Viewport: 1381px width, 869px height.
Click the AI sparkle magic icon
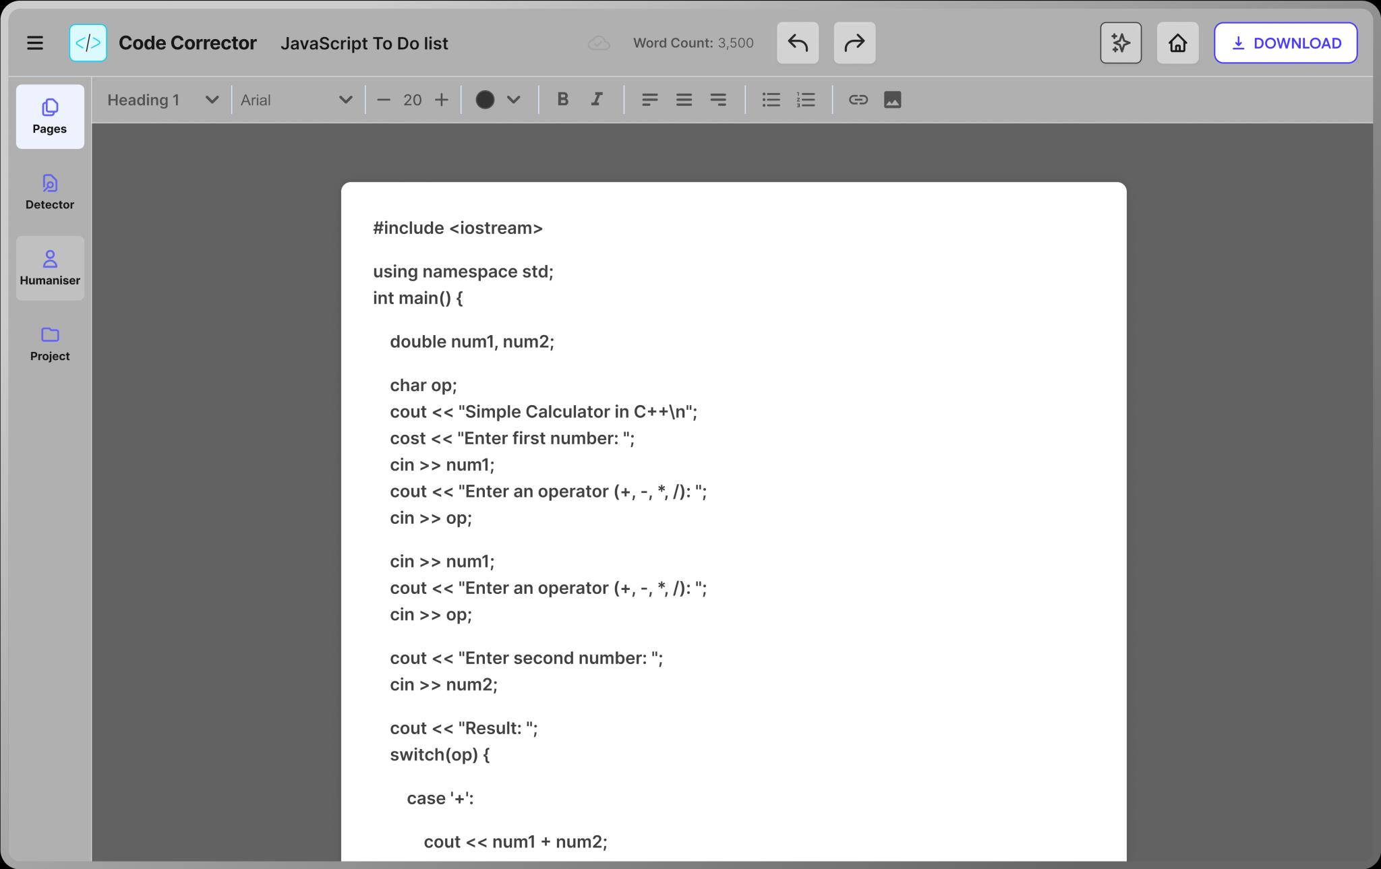point(1121,43)
